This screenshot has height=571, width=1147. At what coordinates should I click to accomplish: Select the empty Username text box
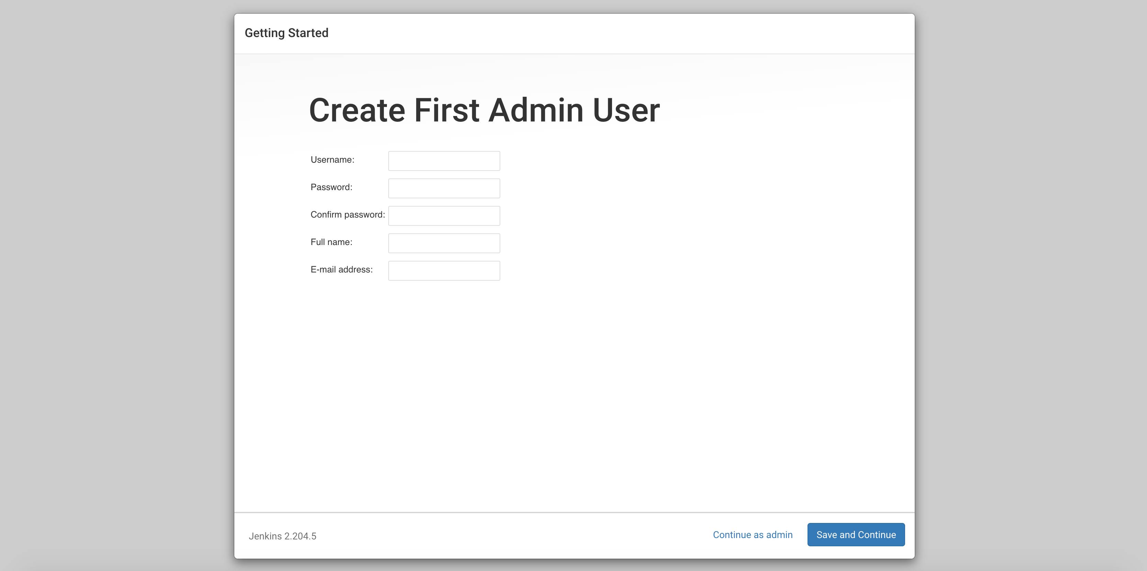[444, 161]
